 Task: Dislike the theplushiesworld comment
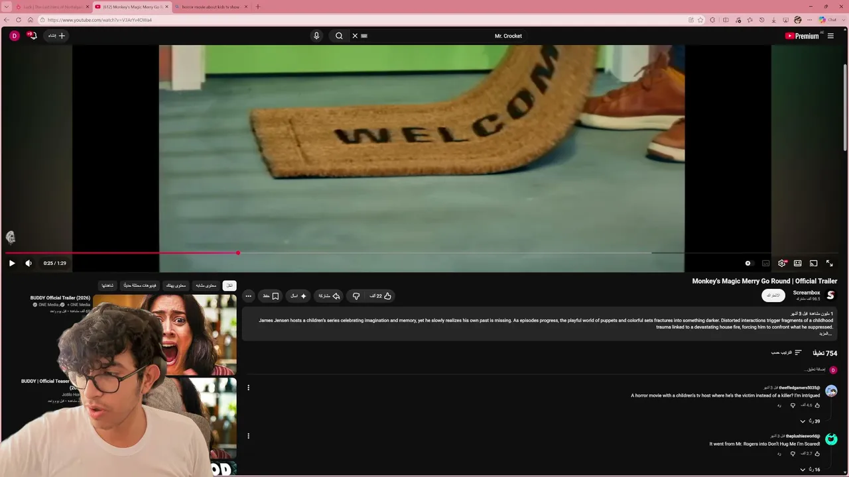[x=793, y=454]
